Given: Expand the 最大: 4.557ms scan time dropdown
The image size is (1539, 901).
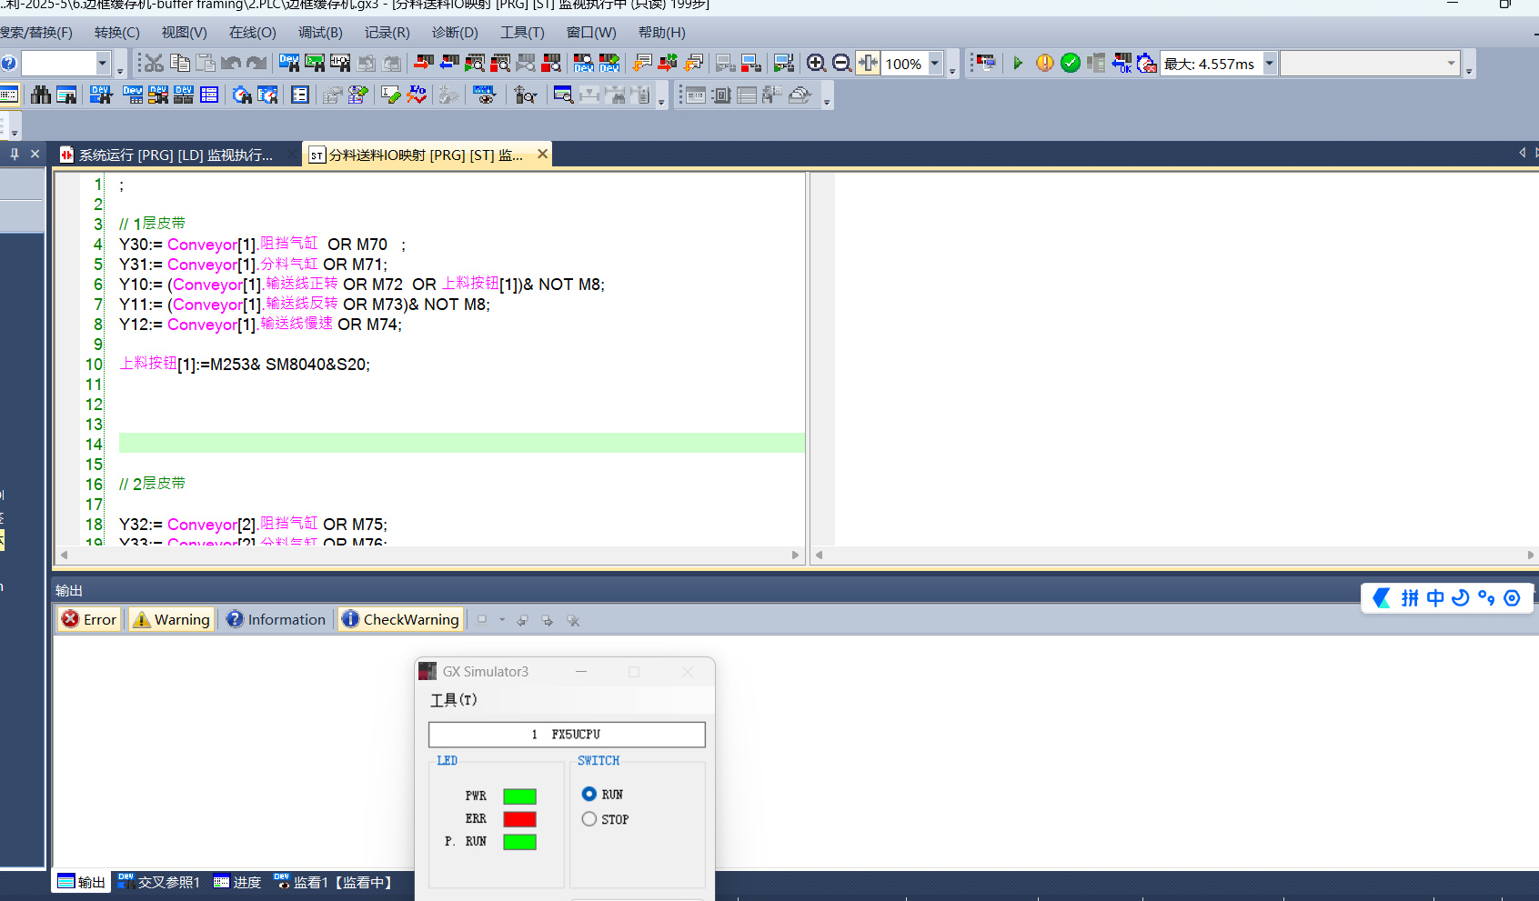Looking at the screenshot, I should pos(1269,64).
